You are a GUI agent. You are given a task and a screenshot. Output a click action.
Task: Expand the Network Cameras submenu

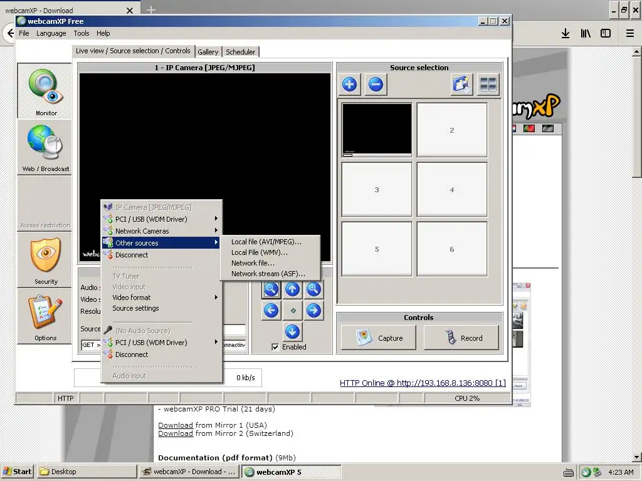point(162,231)
